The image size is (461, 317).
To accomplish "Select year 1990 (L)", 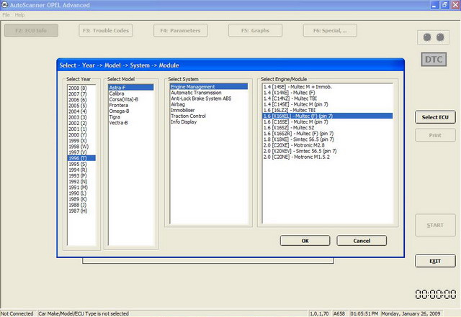I will click(81, 193).
